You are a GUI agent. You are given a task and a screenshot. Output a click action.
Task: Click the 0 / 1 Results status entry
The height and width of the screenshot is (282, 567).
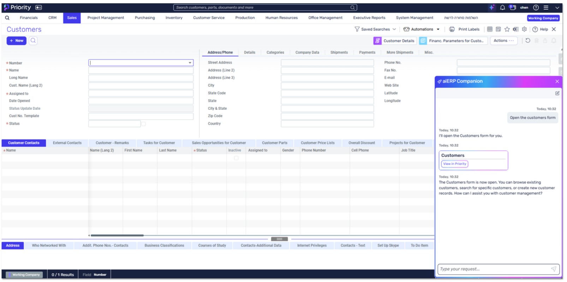click(63, 275)
